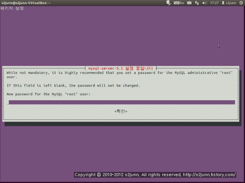Click the 'While not mandatory' paragraph

pos(120,75)
